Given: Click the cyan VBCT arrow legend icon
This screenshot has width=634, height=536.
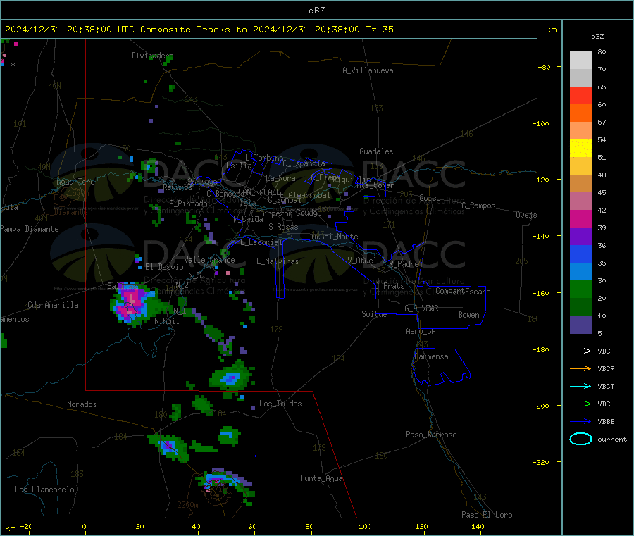Looking at the screenshot, I should tap(580, 386).
